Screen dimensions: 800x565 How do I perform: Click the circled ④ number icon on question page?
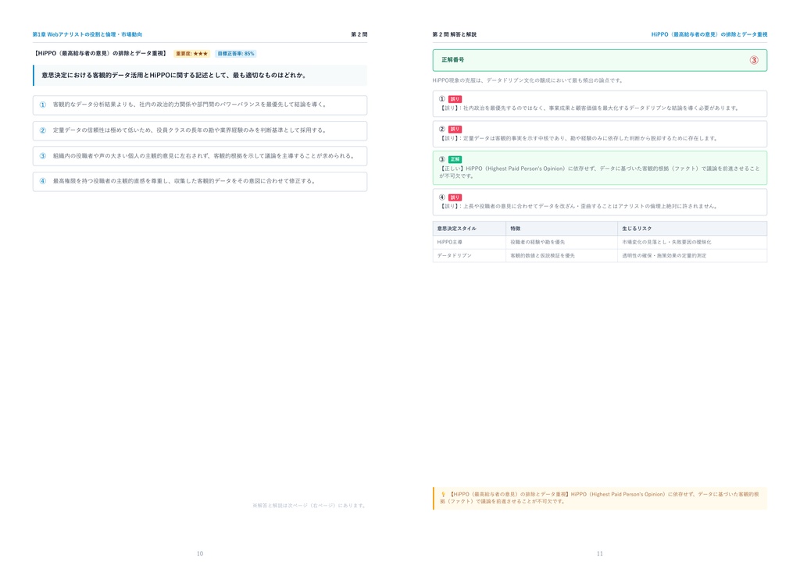pyautogui.click(x=43, y=181)
